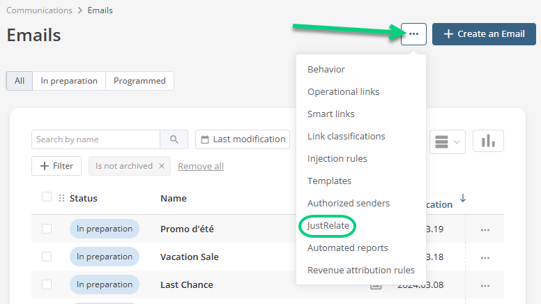Choose Operational links menu entry

pyautogui.click(x=343, y=92)
